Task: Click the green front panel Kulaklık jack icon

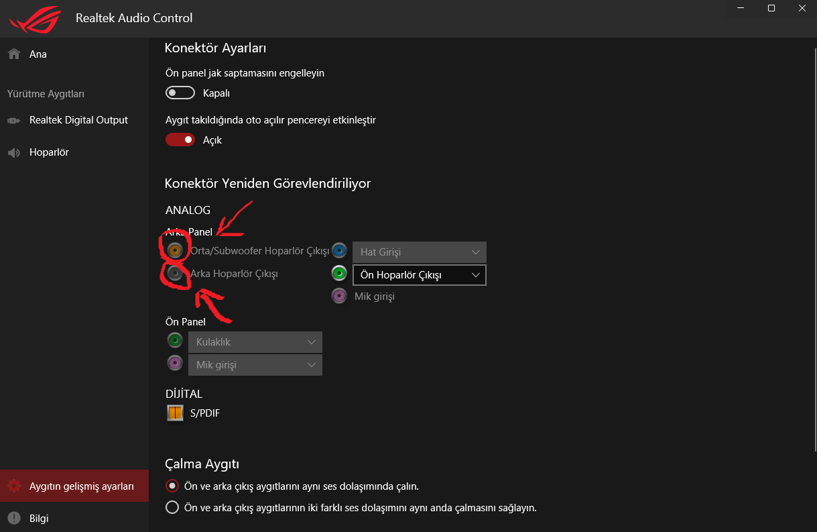Action: coord(175,340)
